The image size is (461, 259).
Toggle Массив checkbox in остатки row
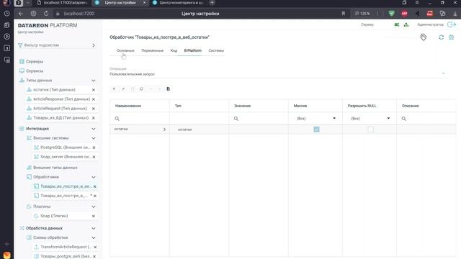coord(316,129)
